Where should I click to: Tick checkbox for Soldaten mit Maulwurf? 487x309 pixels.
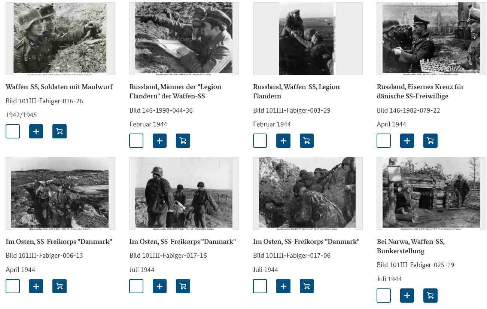point(13,131)
